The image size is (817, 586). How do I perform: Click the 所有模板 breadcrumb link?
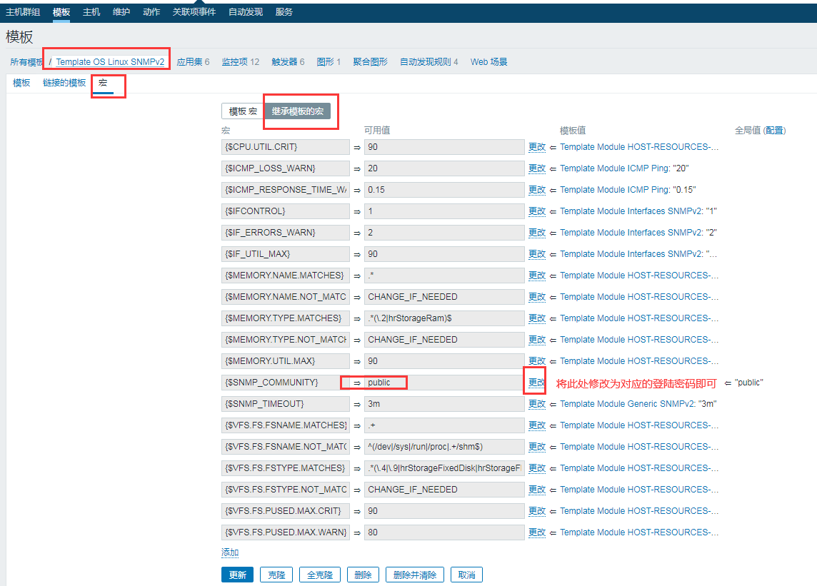[x=26, y=62]
